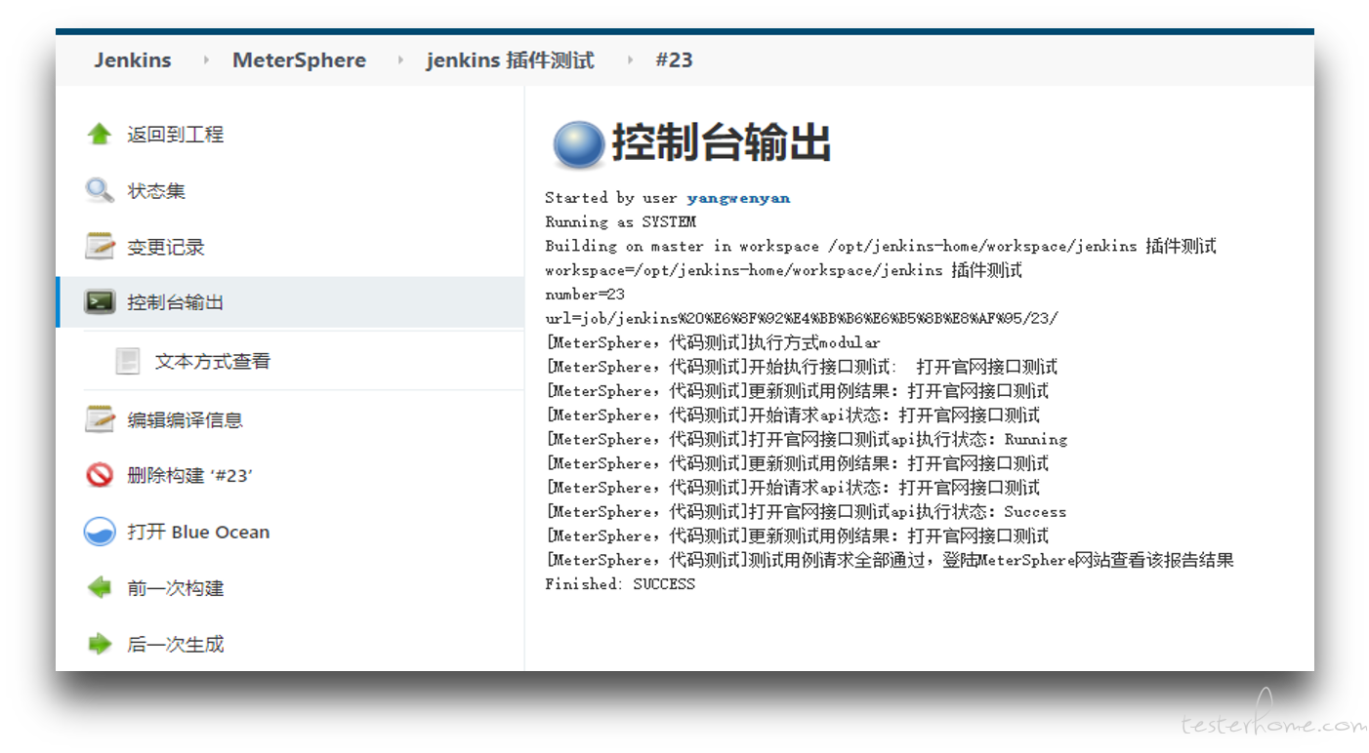Viewport: 1369px width, 753px height.
Task: Click the green right arrow icon for 后一次生成
Action: (x=100, y=644)
